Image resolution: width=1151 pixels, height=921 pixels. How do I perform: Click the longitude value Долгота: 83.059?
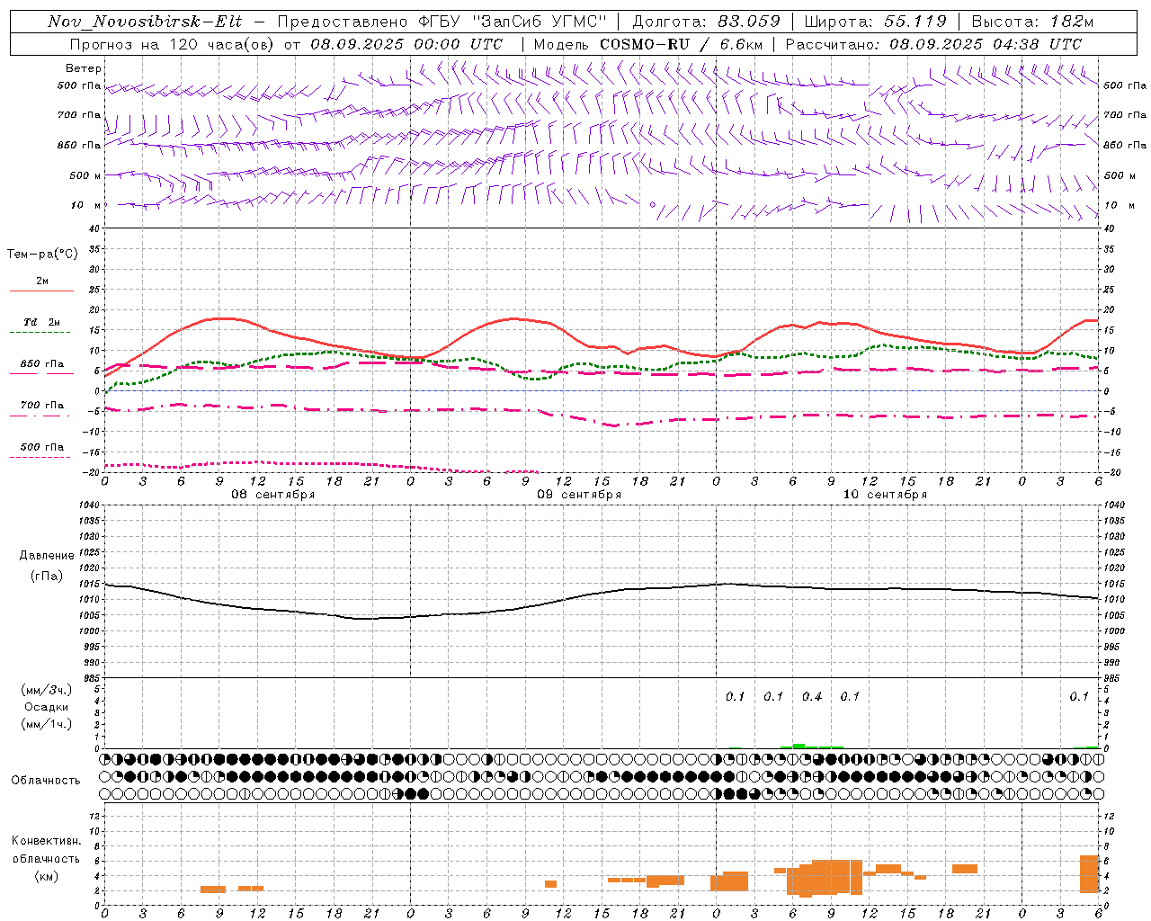706,22
